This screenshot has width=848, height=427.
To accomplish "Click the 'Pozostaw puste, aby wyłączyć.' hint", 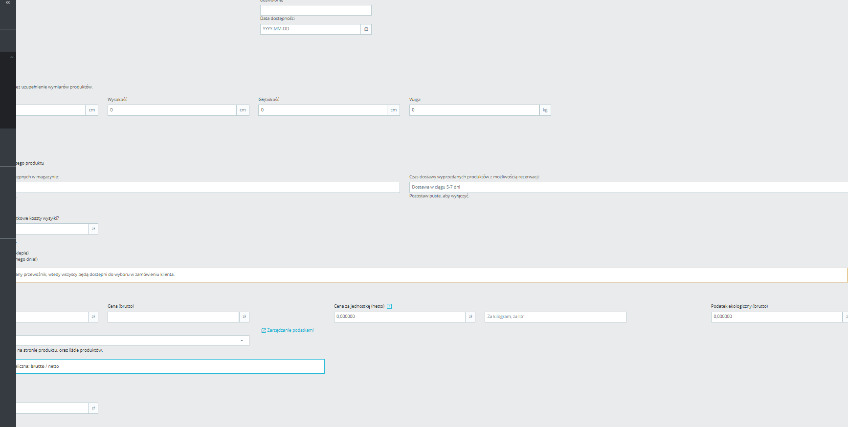I will 439,196.
